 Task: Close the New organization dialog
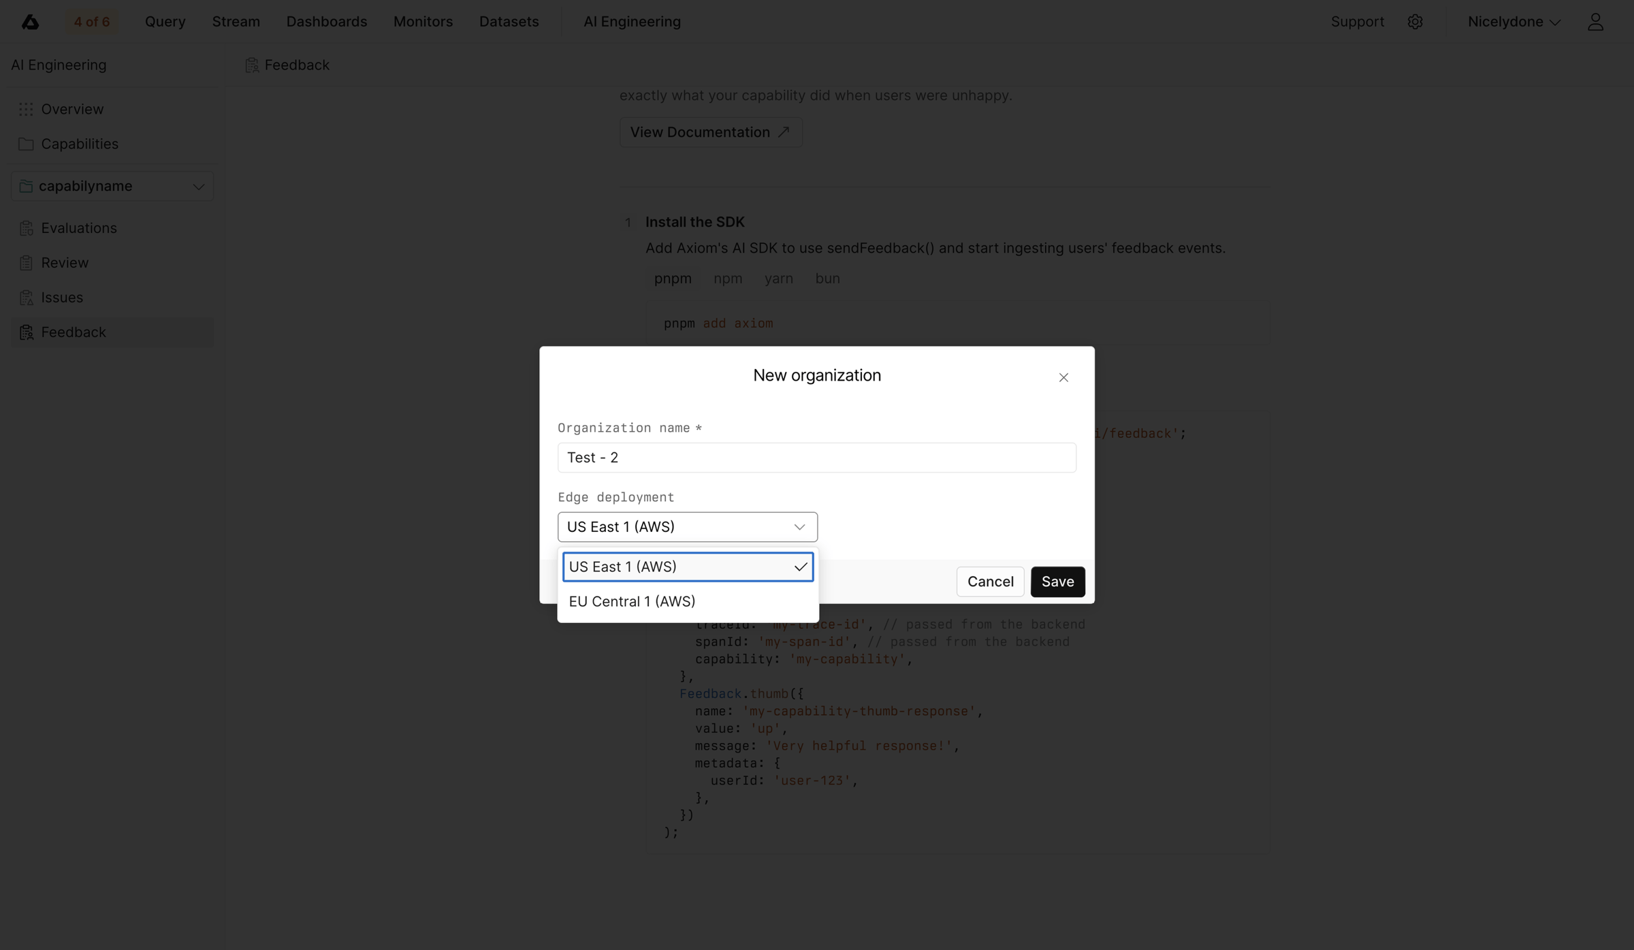coord(1063,377)
